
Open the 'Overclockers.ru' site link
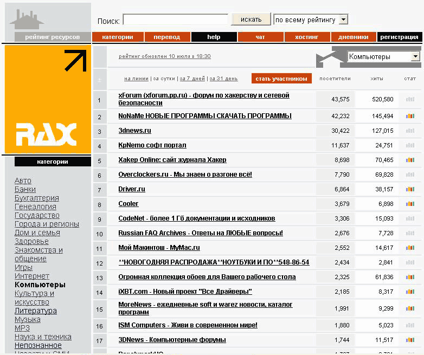(x=185, y=175)
